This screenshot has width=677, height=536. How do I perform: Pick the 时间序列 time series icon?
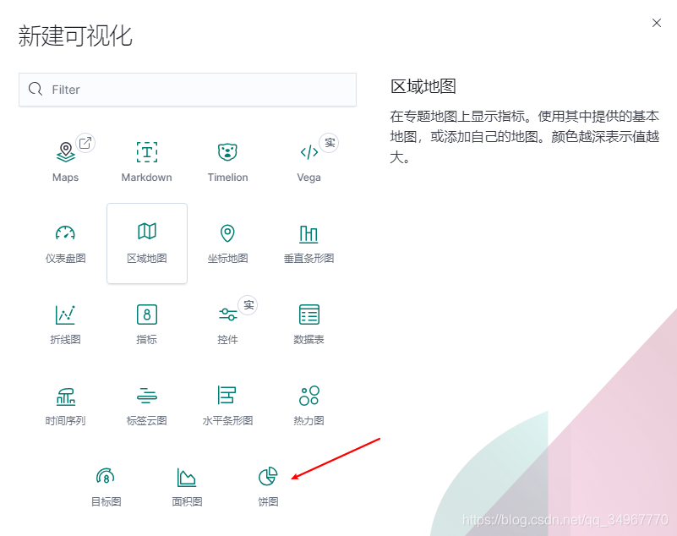(66, 396)
